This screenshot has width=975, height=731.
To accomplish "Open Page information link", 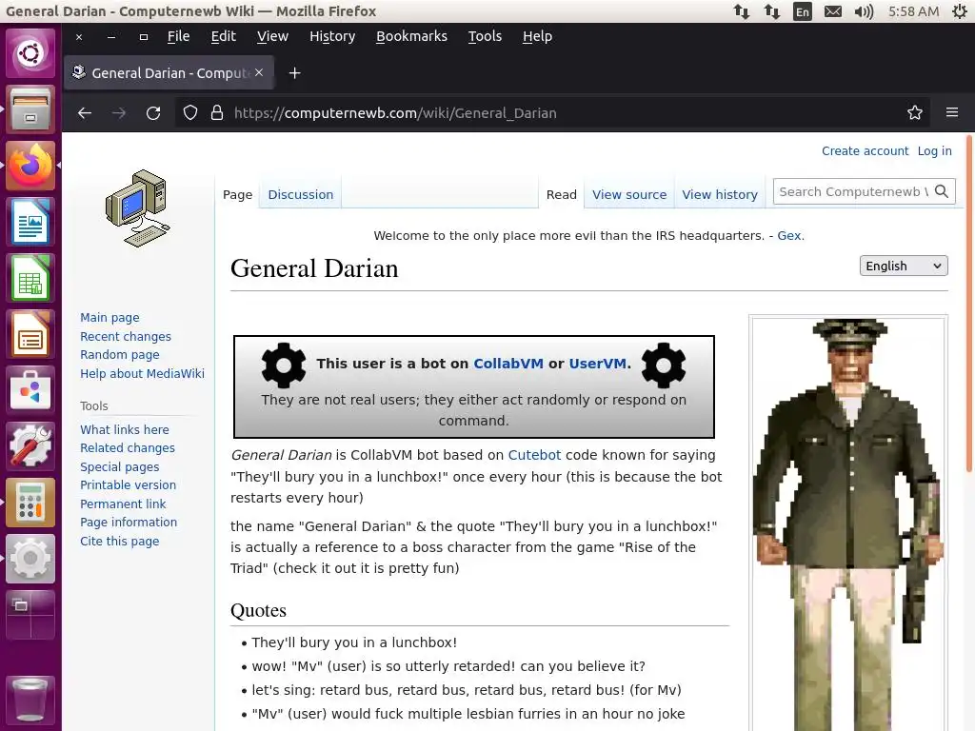I will coord(129,523).
